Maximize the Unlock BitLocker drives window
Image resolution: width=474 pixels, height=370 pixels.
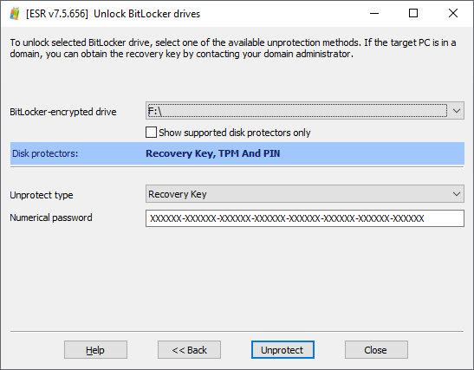tap(413, 13)
